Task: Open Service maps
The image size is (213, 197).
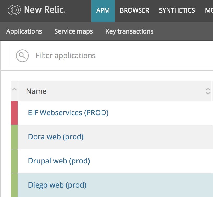Action: point(74,31)
